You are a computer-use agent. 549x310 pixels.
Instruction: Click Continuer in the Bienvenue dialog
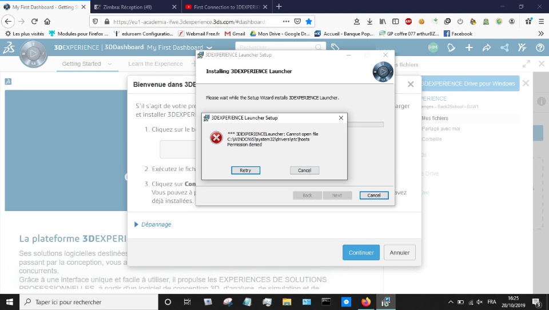(361, 253)
